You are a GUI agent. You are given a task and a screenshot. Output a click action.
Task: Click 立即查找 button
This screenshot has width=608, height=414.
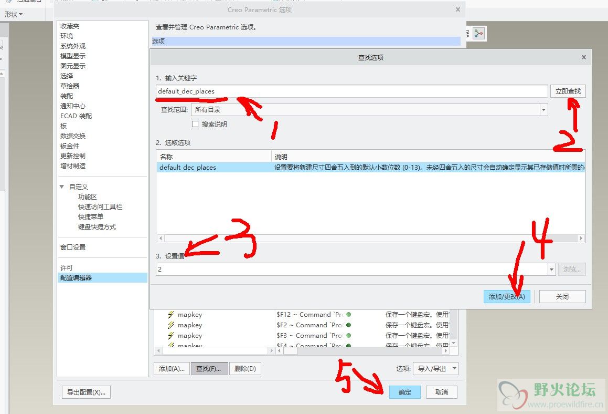tap(568, 91)
